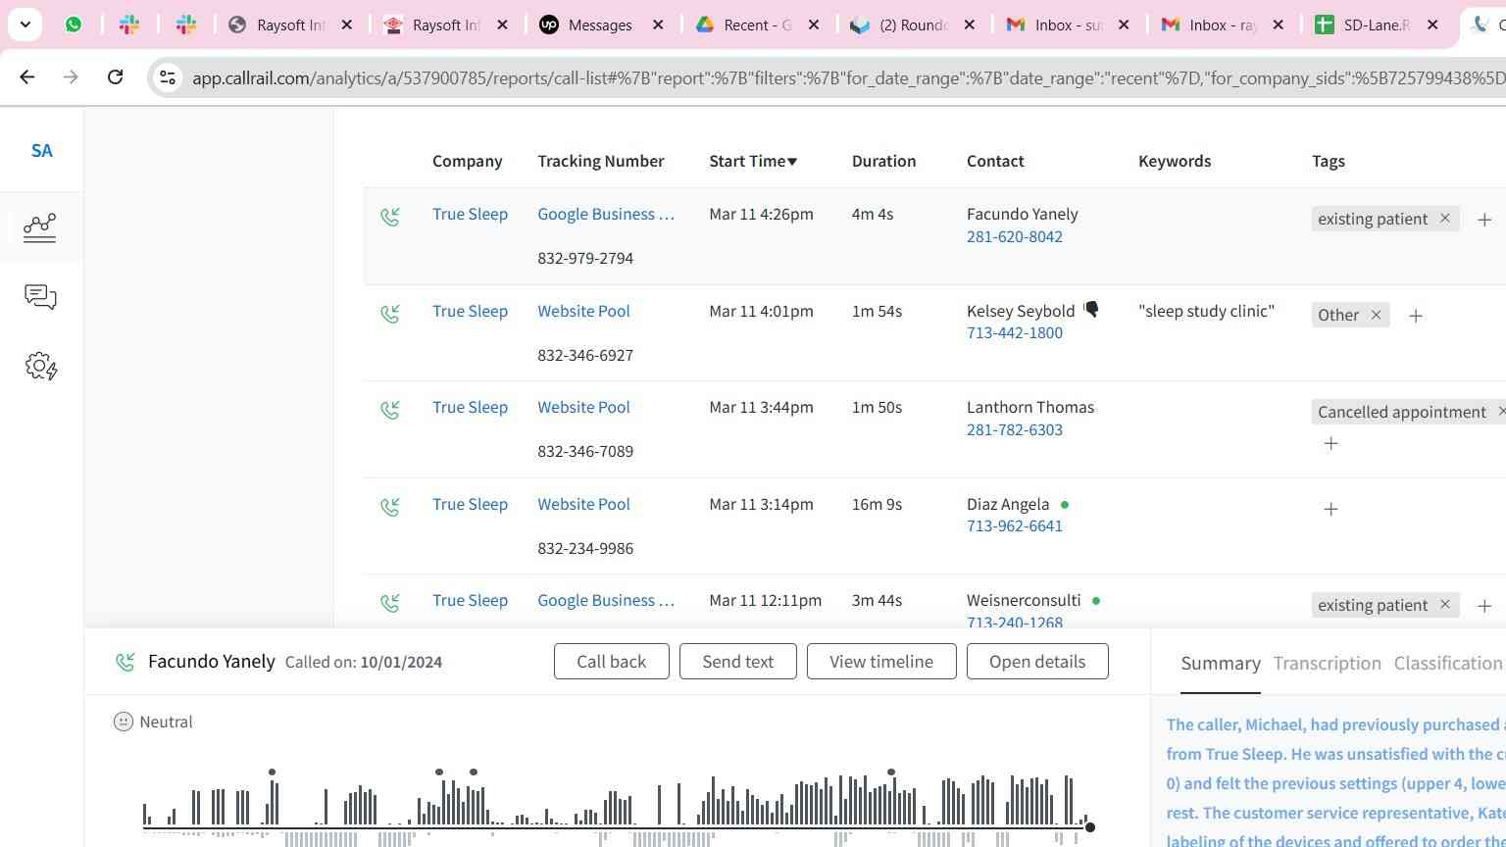Image resolution: width=1506 pixels, height=847 pixels.
Task: Sort calls by Start Time column
Action: [753, 161]
